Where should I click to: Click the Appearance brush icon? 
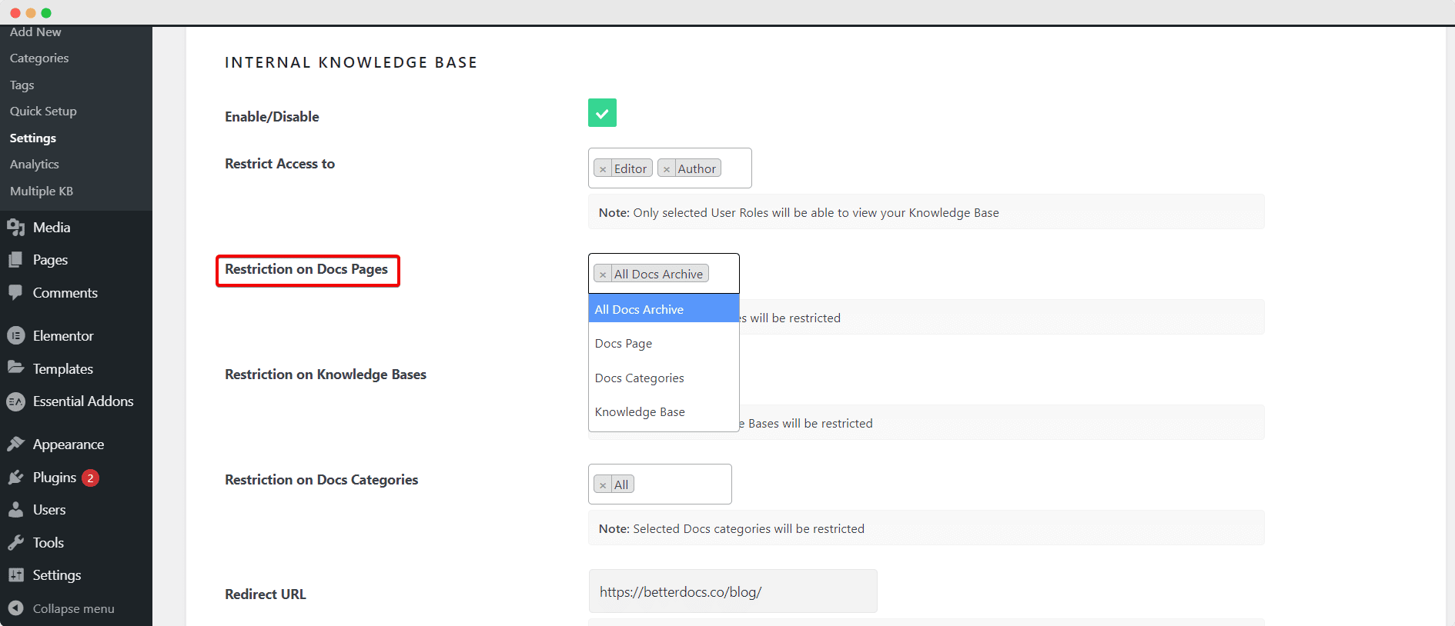pos(15,445)
